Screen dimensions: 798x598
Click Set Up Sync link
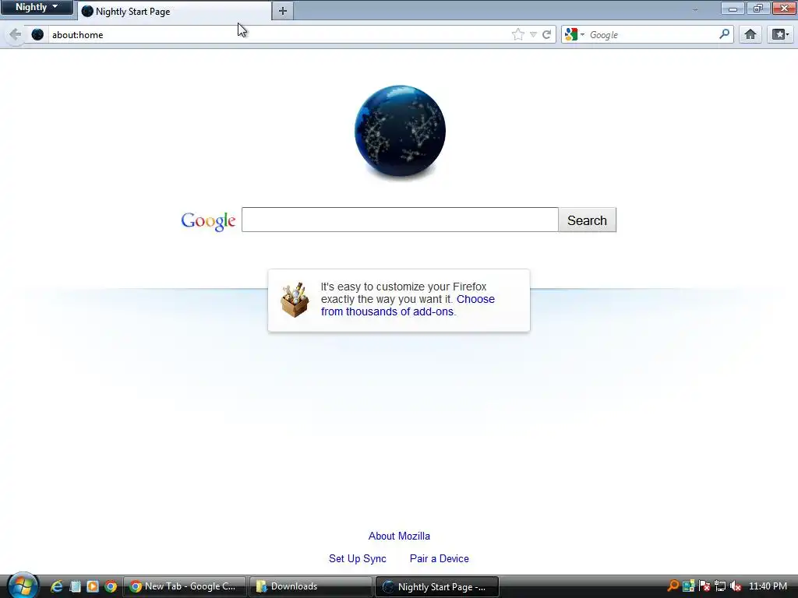pos(357,558)
